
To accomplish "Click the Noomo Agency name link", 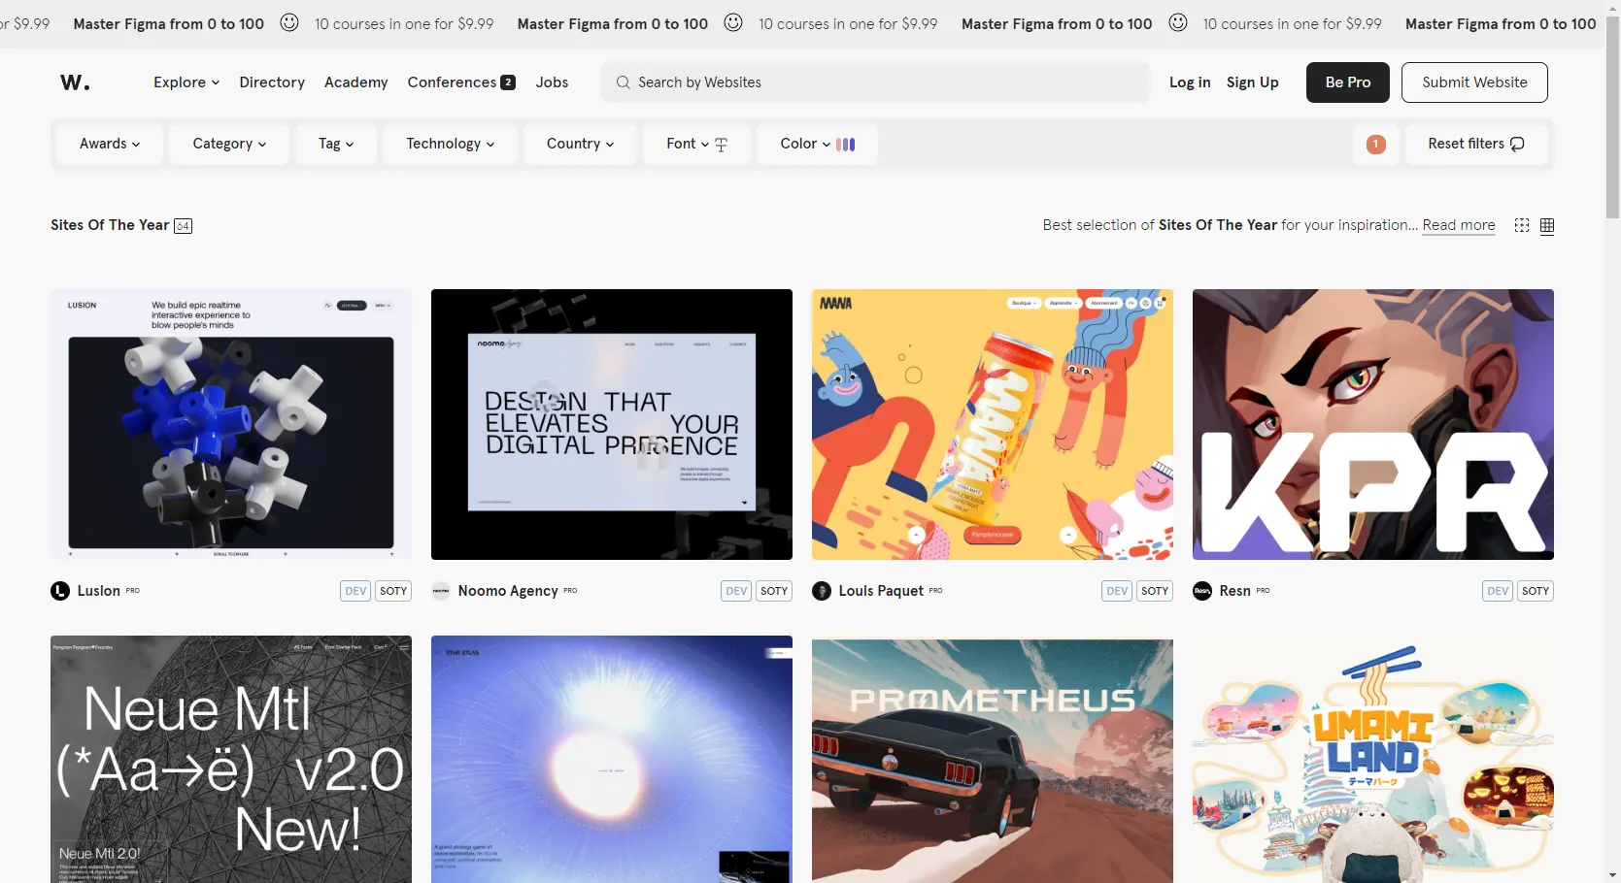I will (x=508, y=591).
